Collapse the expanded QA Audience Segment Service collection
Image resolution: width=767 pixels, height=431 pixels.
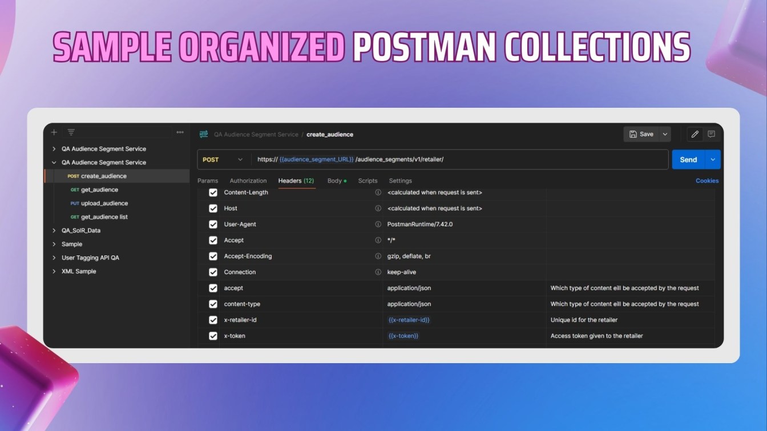tap(54, 162)
